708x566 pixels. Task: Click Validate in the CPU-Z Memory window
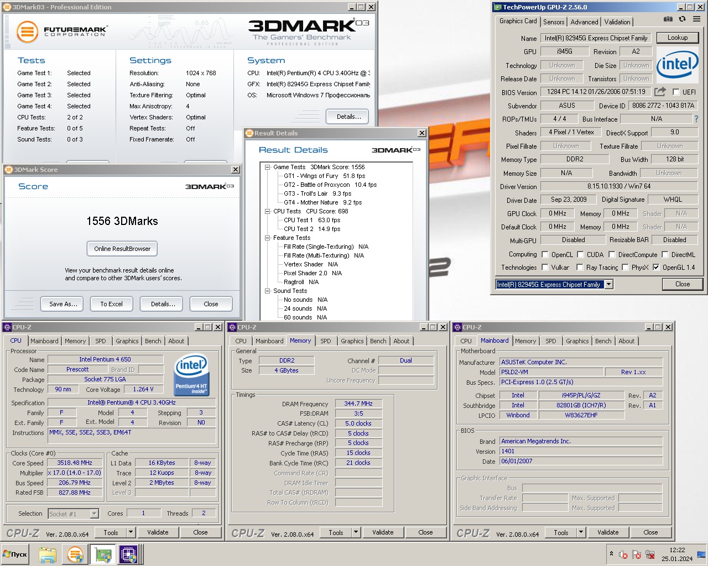(383, 532)
